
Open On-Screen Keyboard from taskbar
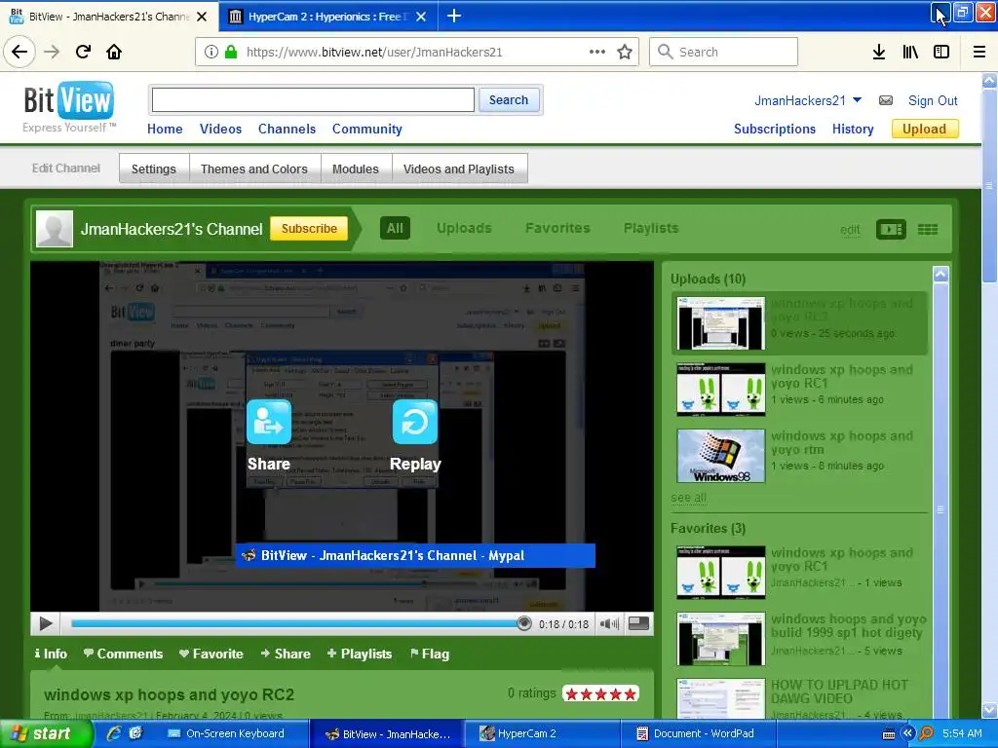pos(234,733)
